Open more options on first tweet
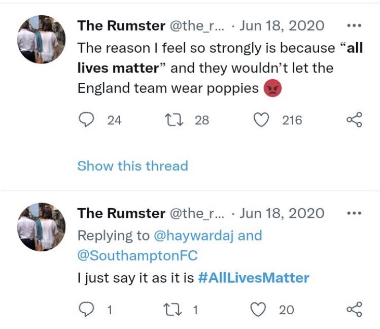The image size is (380, 329). coord(354,25)
